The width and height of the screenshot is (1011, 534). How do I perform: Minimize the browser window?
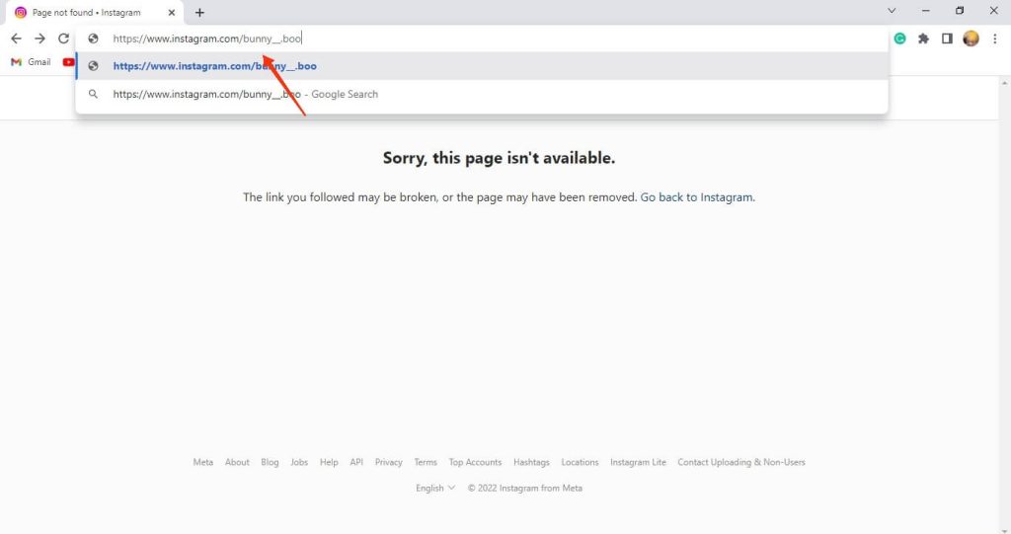(926, 10)
